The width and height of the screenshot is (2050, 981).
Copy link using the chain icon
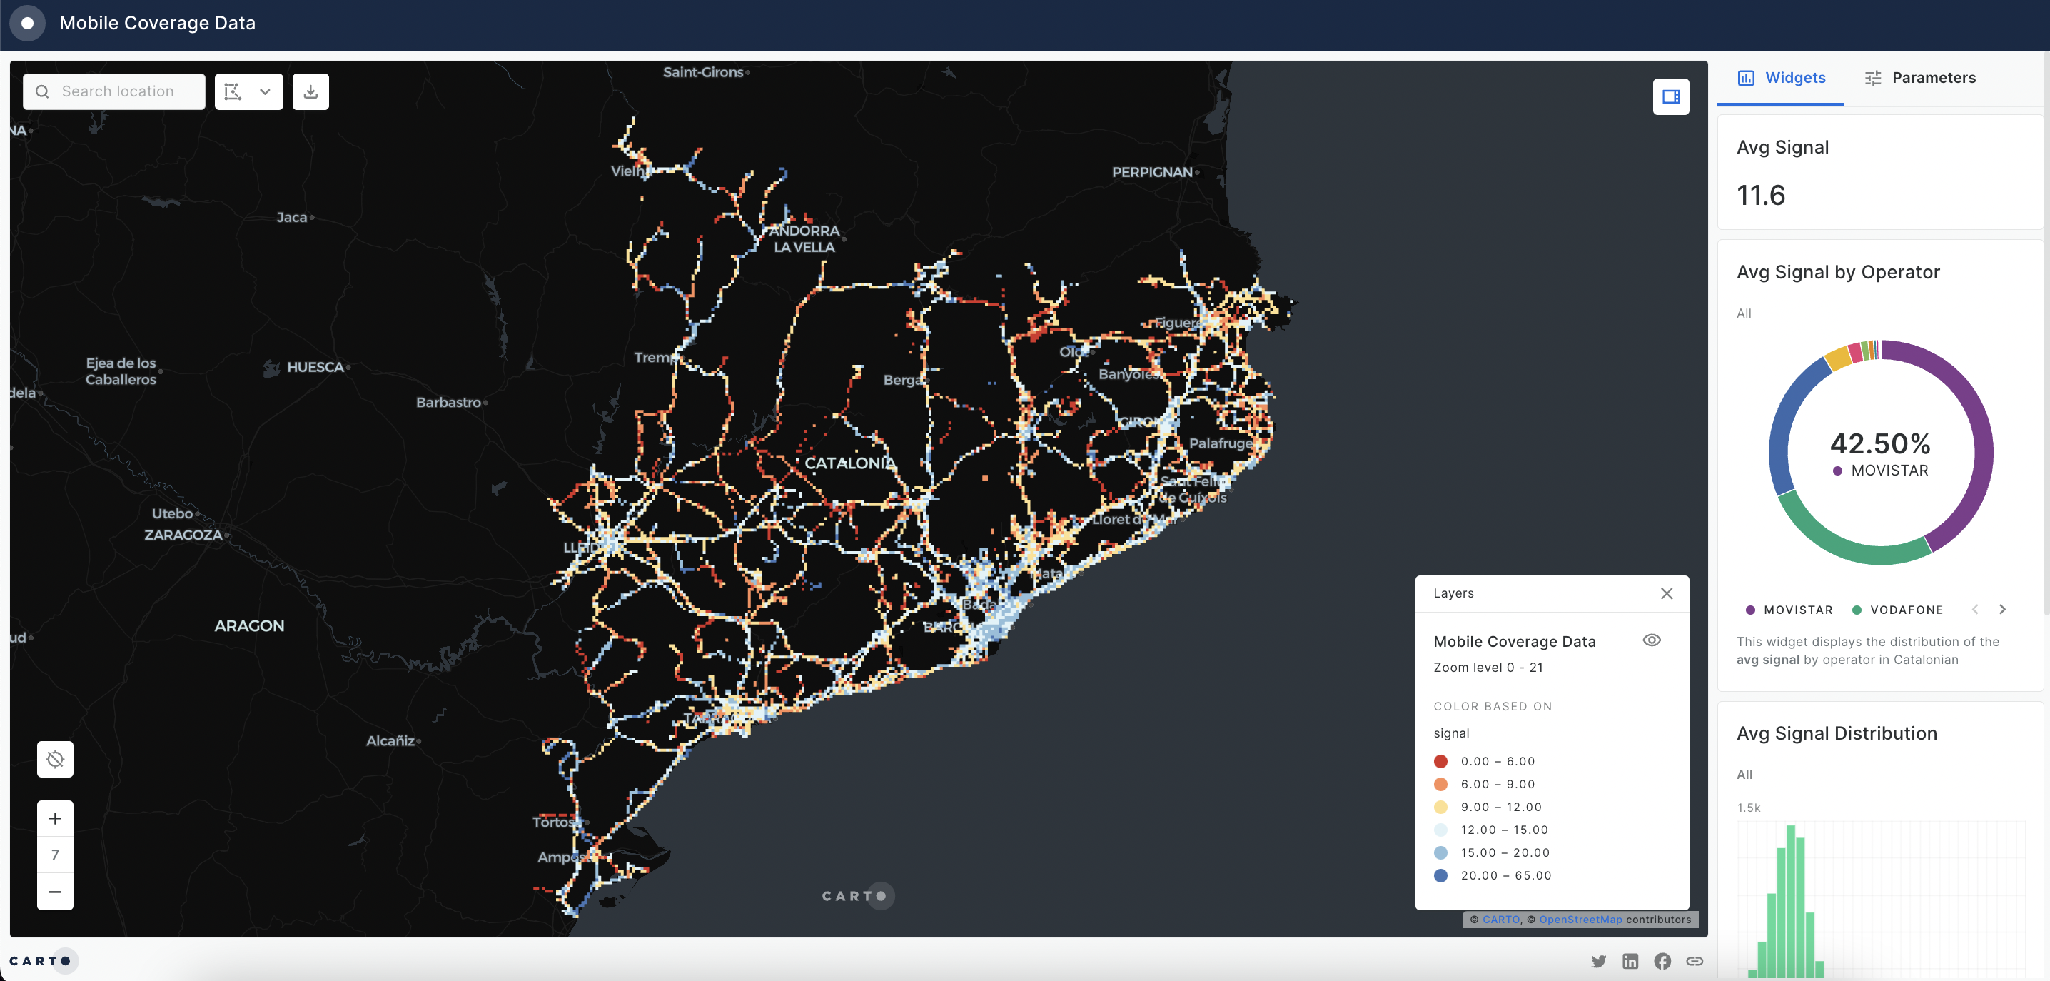pos(1694,960)
